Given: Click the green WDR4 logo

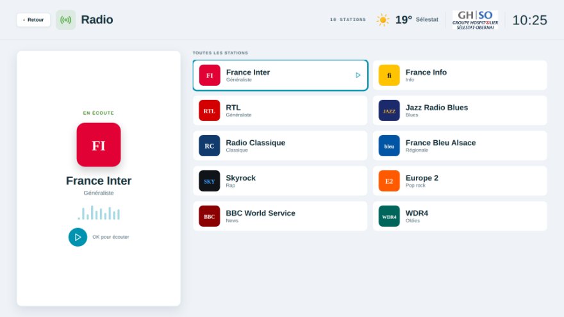Looking at the screenshot, I should 389,216.
